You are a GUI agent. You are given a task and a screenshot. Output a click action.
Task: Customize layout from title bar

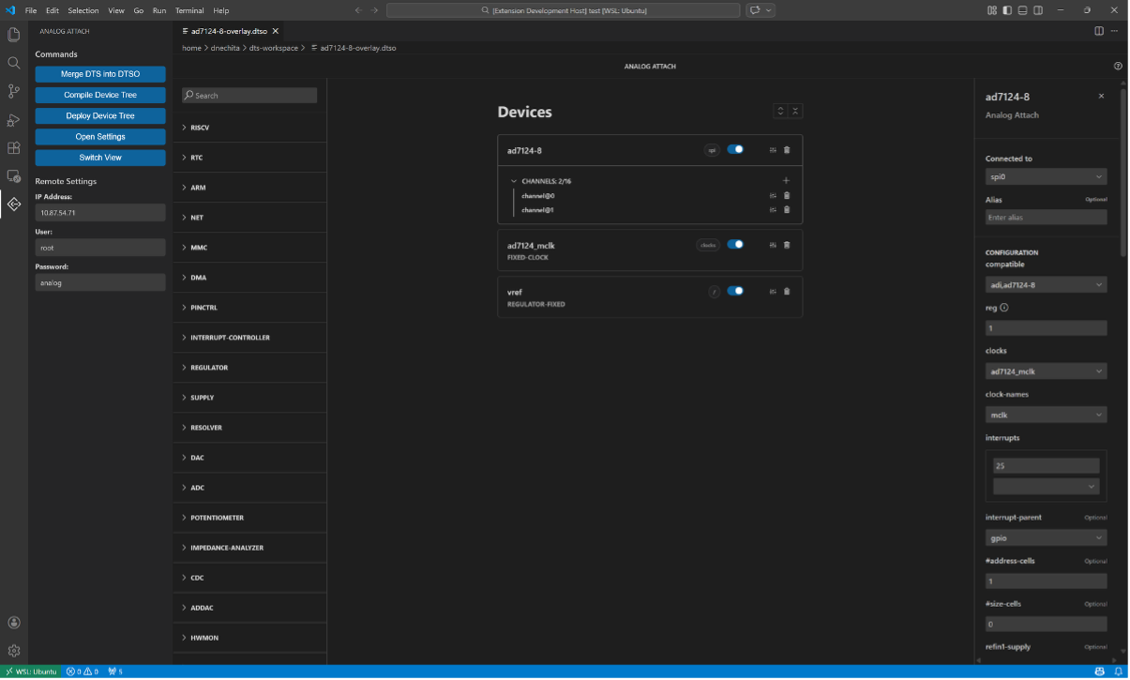click(x=992, y=10)
